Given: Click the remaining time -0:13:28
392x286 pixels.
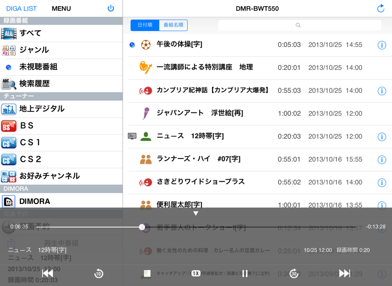Looking at the screenshot, I should (x=376, y=227).
